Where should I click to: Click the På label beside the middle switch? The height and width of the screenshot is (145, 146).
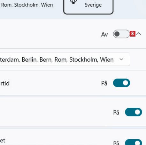tap(116, 112)
